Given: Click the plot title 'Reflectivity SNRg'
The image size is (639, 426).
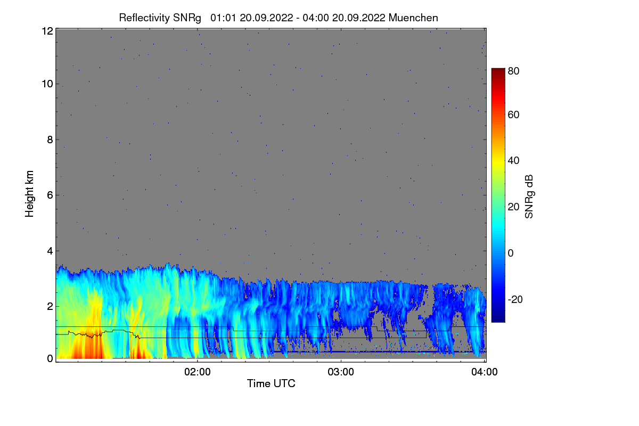Looking at the screenshot, I should pos(160,18).
